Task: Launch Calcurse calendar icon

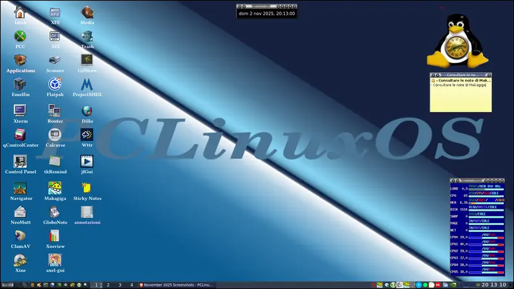Action: click(55, 135)
